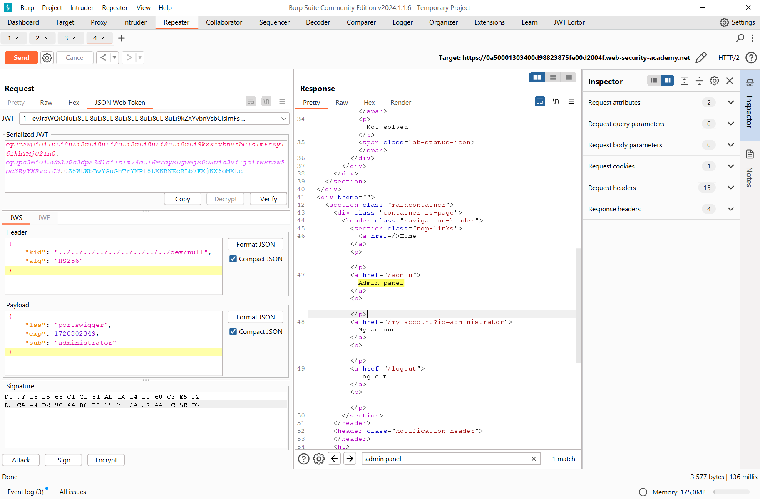The width and height of the screenshot is (760, 499).
Task: Open the Proxy tool tab
Action: tap(99, 22)
